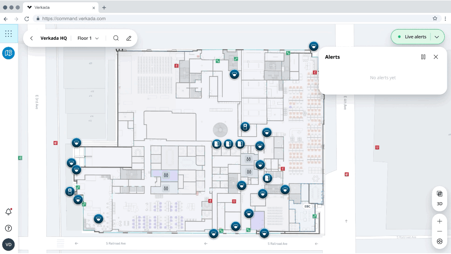
Task: Click the map search magnifier icon
Action: [116, 38]
